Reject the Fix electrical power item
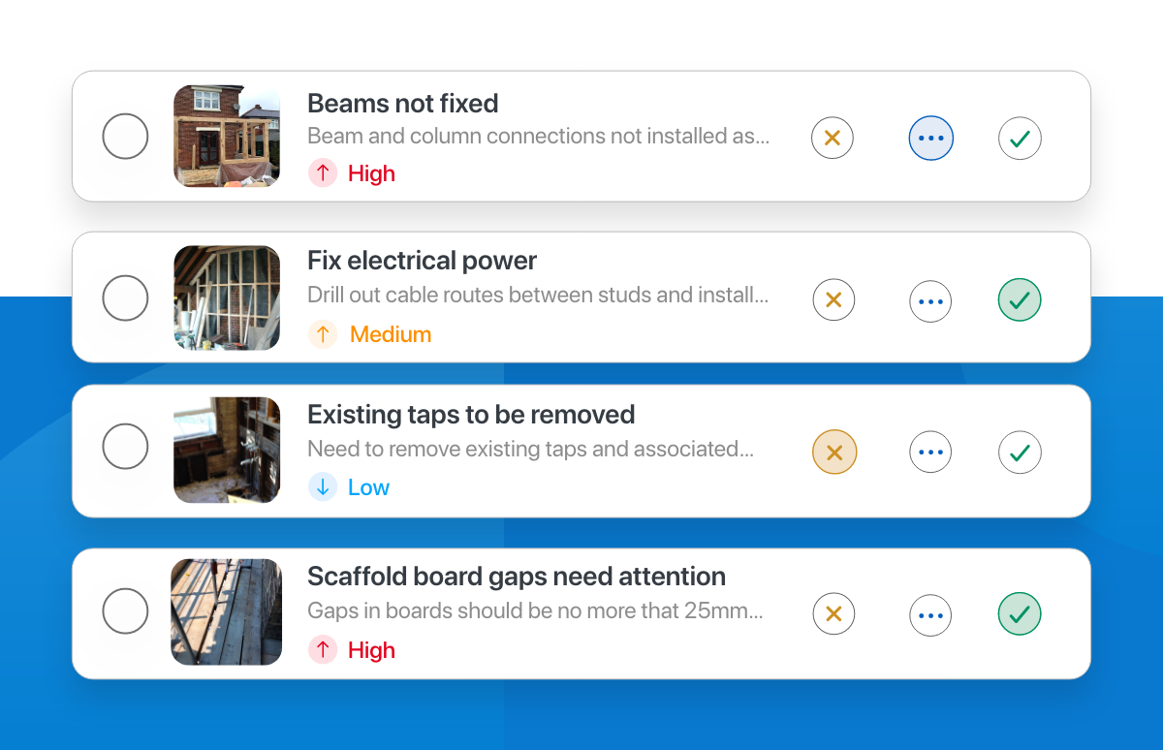 [x=833, y=300]
